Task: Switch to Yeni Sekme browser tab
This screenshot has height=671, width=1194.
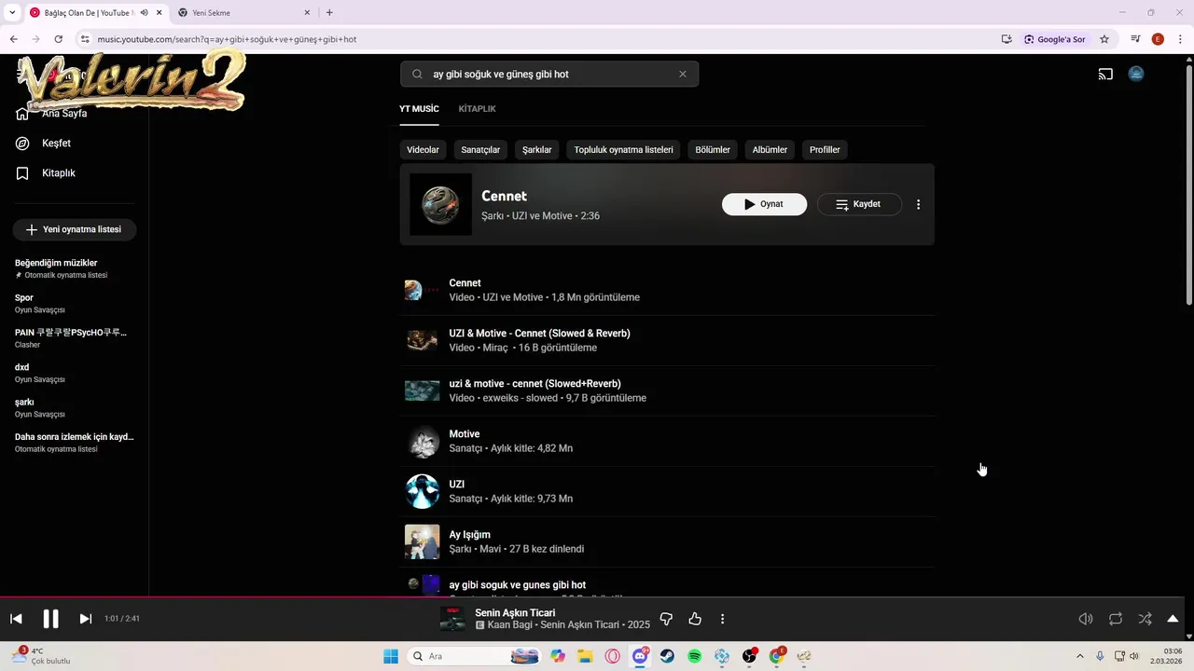Action: [243, 13]
